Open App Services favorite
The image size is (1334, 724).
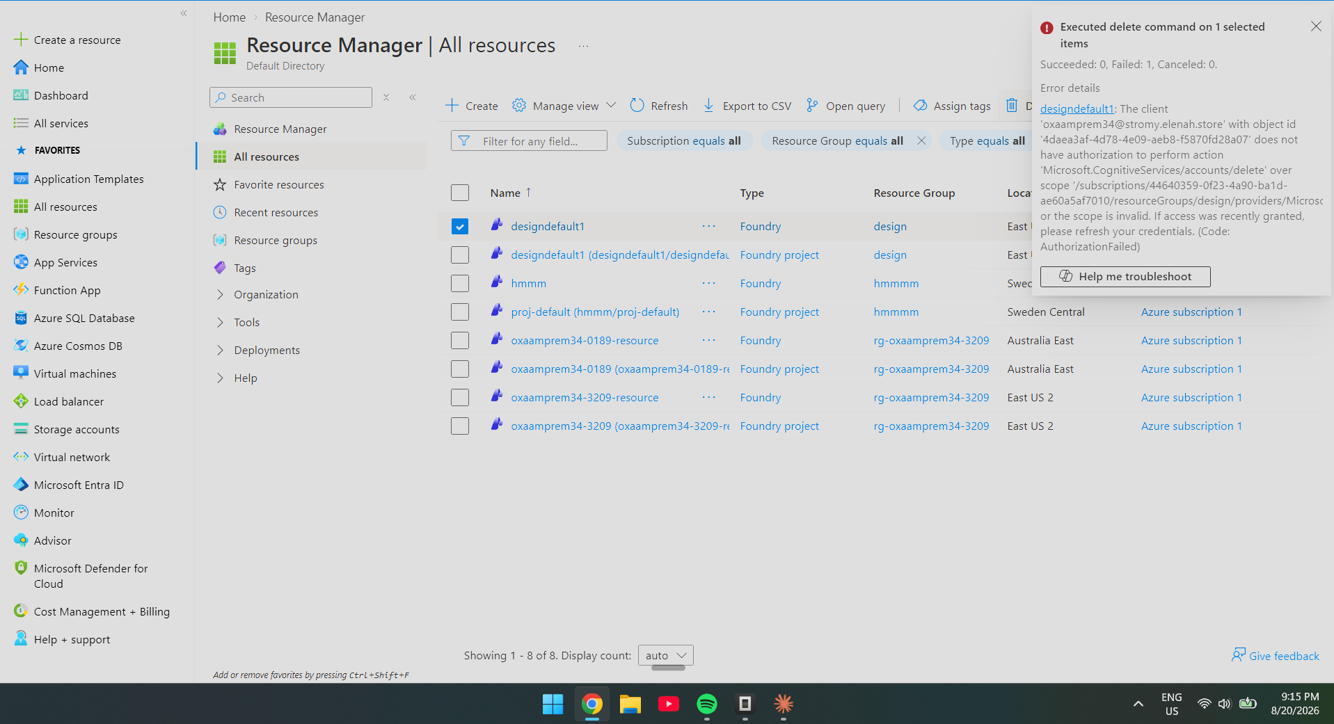65,262
